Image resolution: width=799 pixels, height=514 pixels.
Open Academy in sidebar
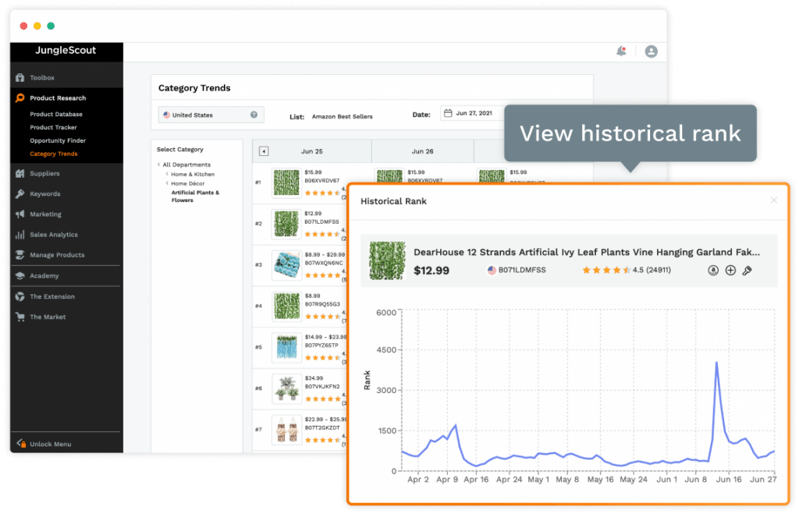tap(44, 275)
